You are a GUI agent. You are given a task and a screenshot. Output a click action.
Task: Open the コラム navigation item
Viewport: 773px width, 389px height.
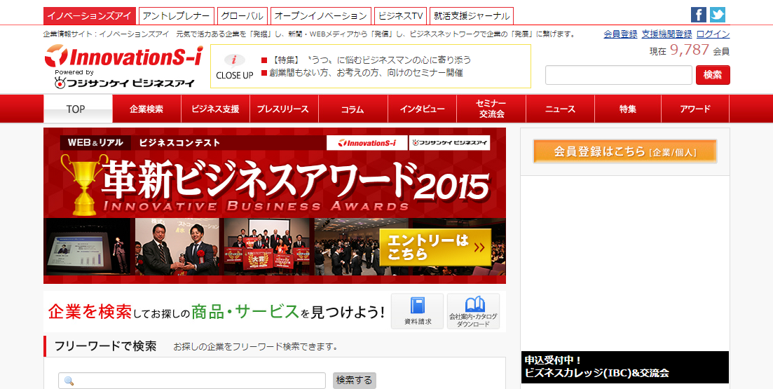[x=353, y=109]
